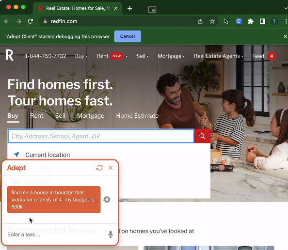This screenshot has width=288, height=250.
Task: Click the Adept refresh icon
Action: point(99,168)
